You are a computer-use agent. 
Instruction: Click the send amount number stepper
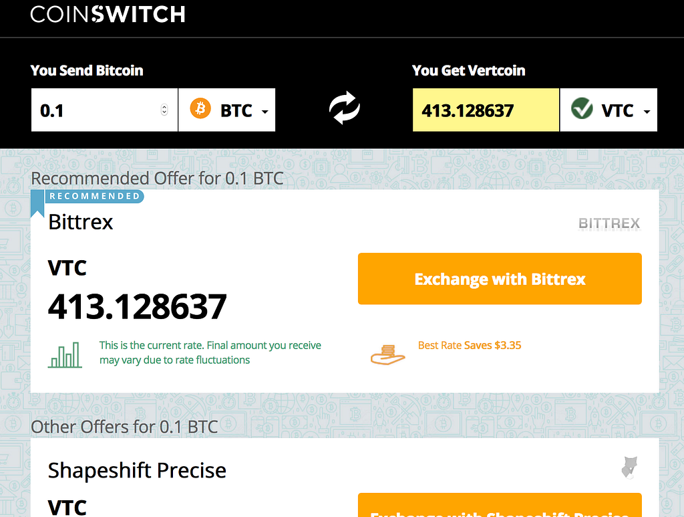[x=164, y=110]
